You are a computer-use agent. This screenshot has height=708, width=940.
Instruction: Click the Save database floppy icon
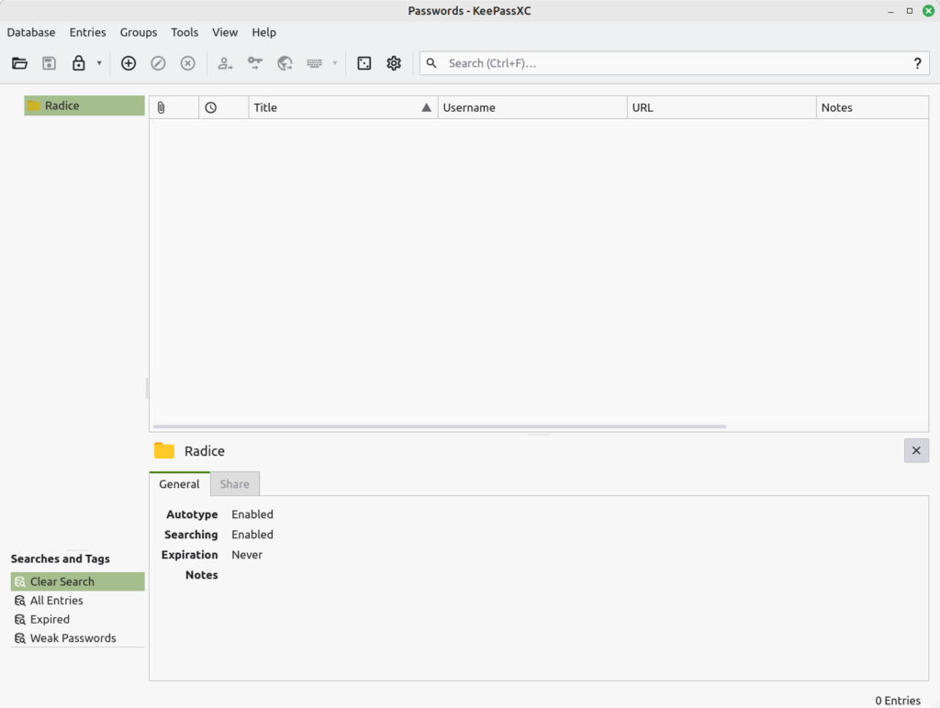click(x=50, y=63)
